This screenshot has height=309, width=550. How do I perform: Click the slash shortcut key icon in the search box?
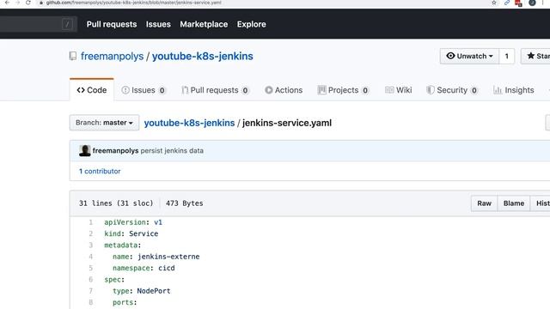pos(67,24)
